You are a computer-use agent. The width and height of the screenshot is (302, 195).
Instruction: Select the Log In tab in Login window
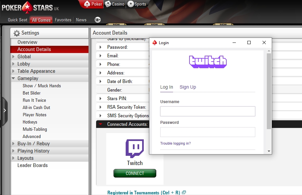[166, 87]
